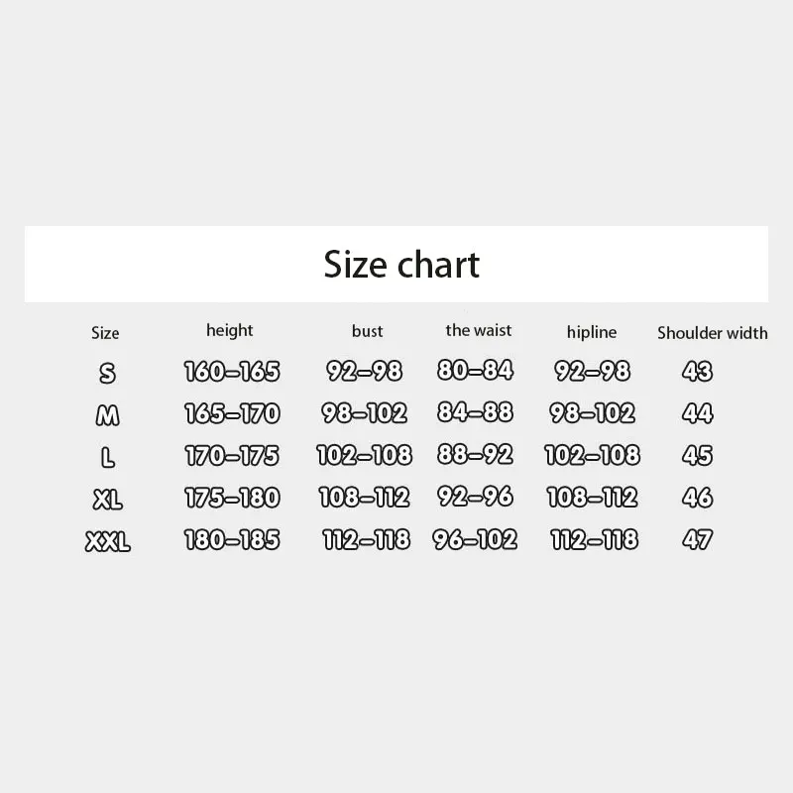Image resolution: width=793 pixels, height=793 pixels.
Task: Click the hipline column header
Action: click(x=592, y=332)
